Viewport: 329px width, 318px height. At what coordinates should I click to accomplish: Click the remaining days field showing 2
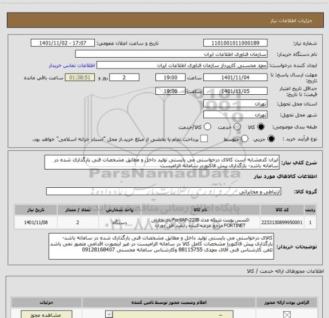pyautogui.click(x=124, y=78)
